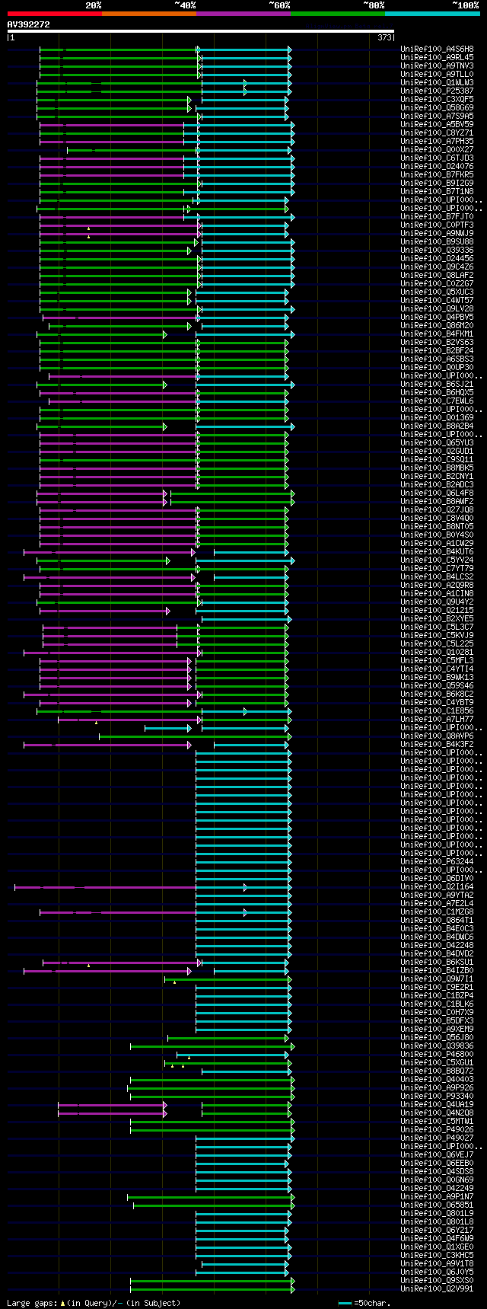Click hit label UniRef100_B4LCS2
This screenshot has width=487, height=1309.
point(437,576)
